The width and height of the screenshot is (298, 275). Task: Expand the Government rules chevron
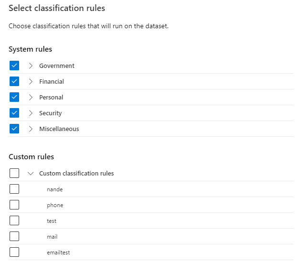click(31, 66)
